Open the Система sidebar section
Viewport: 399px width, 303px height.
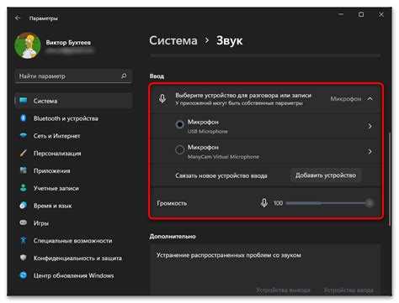tap(73, 101)
